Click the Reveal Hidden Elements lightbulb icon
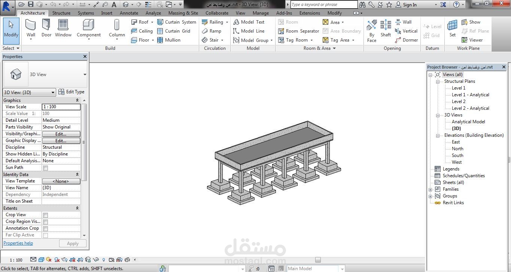Screen dimensions: 511x272 point(104,260)
